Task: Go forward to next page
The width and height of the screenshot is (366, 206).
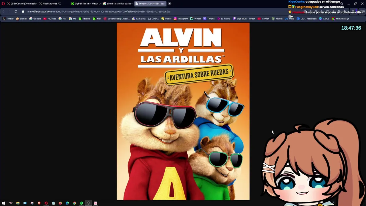Action: (9, 11)
